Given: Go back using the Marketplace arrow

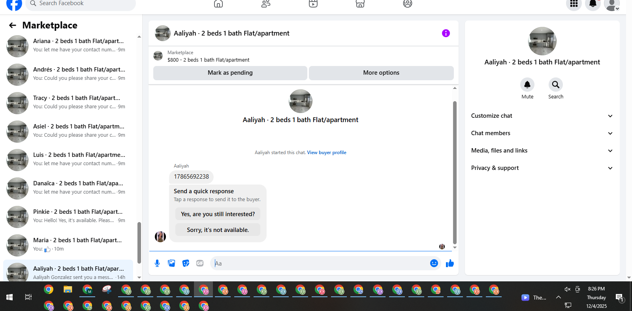Looking at the screenshot, I should point(13,25).
